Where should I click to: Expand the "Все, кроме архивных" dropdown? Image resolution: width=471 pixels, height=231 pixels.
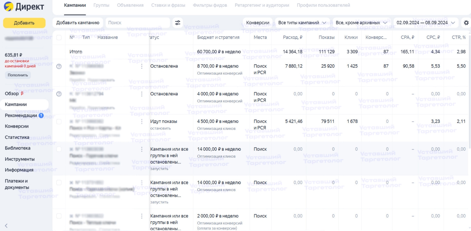point(361,23)
